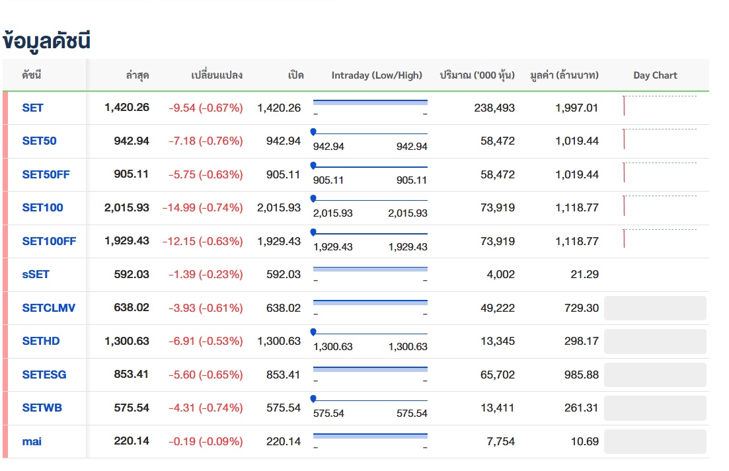Image resolution: width=729 pixels, height=471 pixels.
Task: Go to the SET100 index page
Action: 42,207
